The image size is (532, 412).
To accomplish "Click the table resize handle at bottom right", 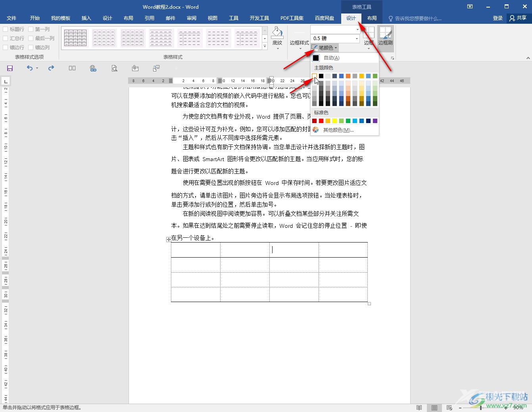I will pyautogui.click(x=369, y=304).
